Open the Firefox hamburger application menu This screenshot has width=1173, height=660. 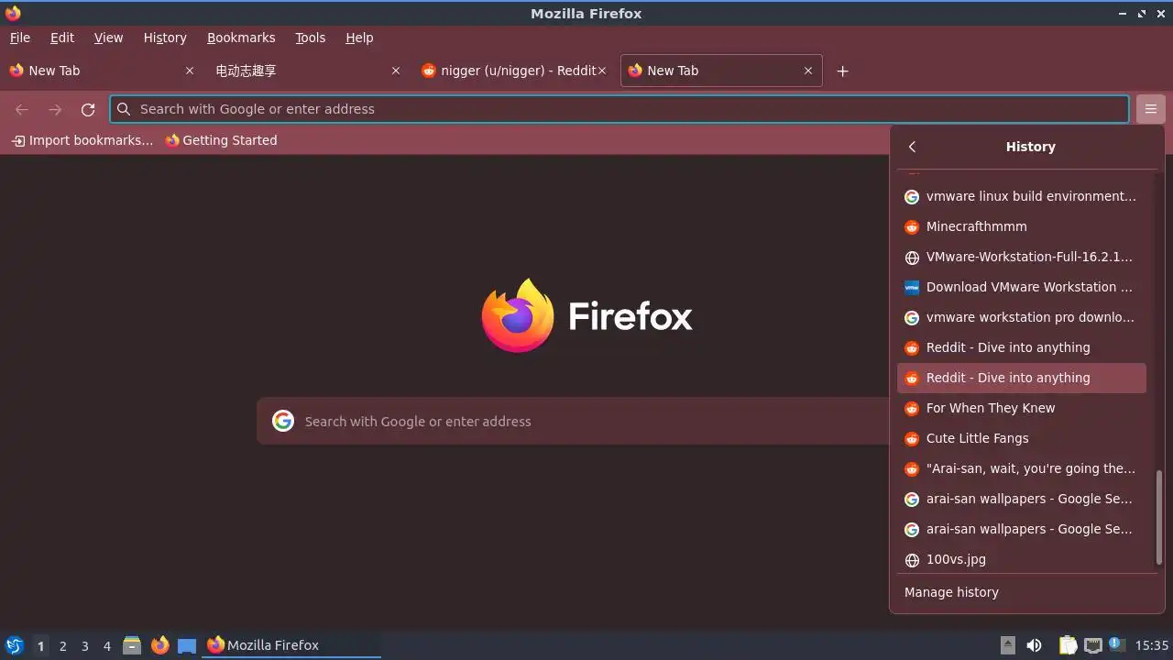pyautogui.click(x=1150, y=109)
